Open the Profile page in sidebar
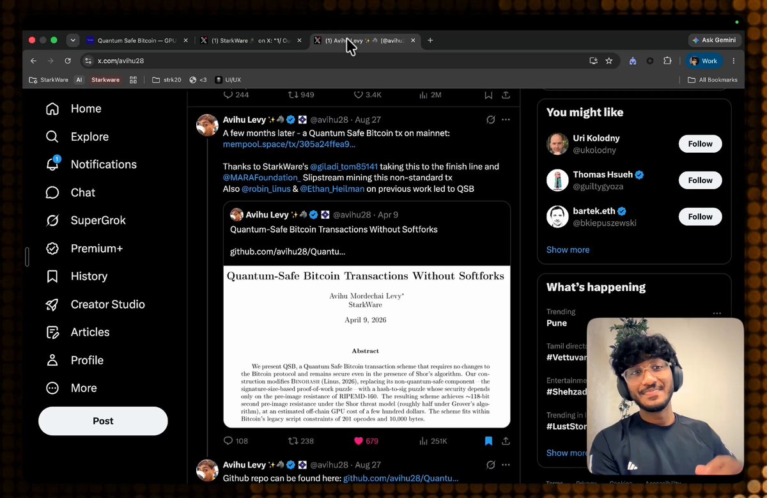Image resolution: width=767 pixels, height=498 pixels. click(x=74, y=360)
